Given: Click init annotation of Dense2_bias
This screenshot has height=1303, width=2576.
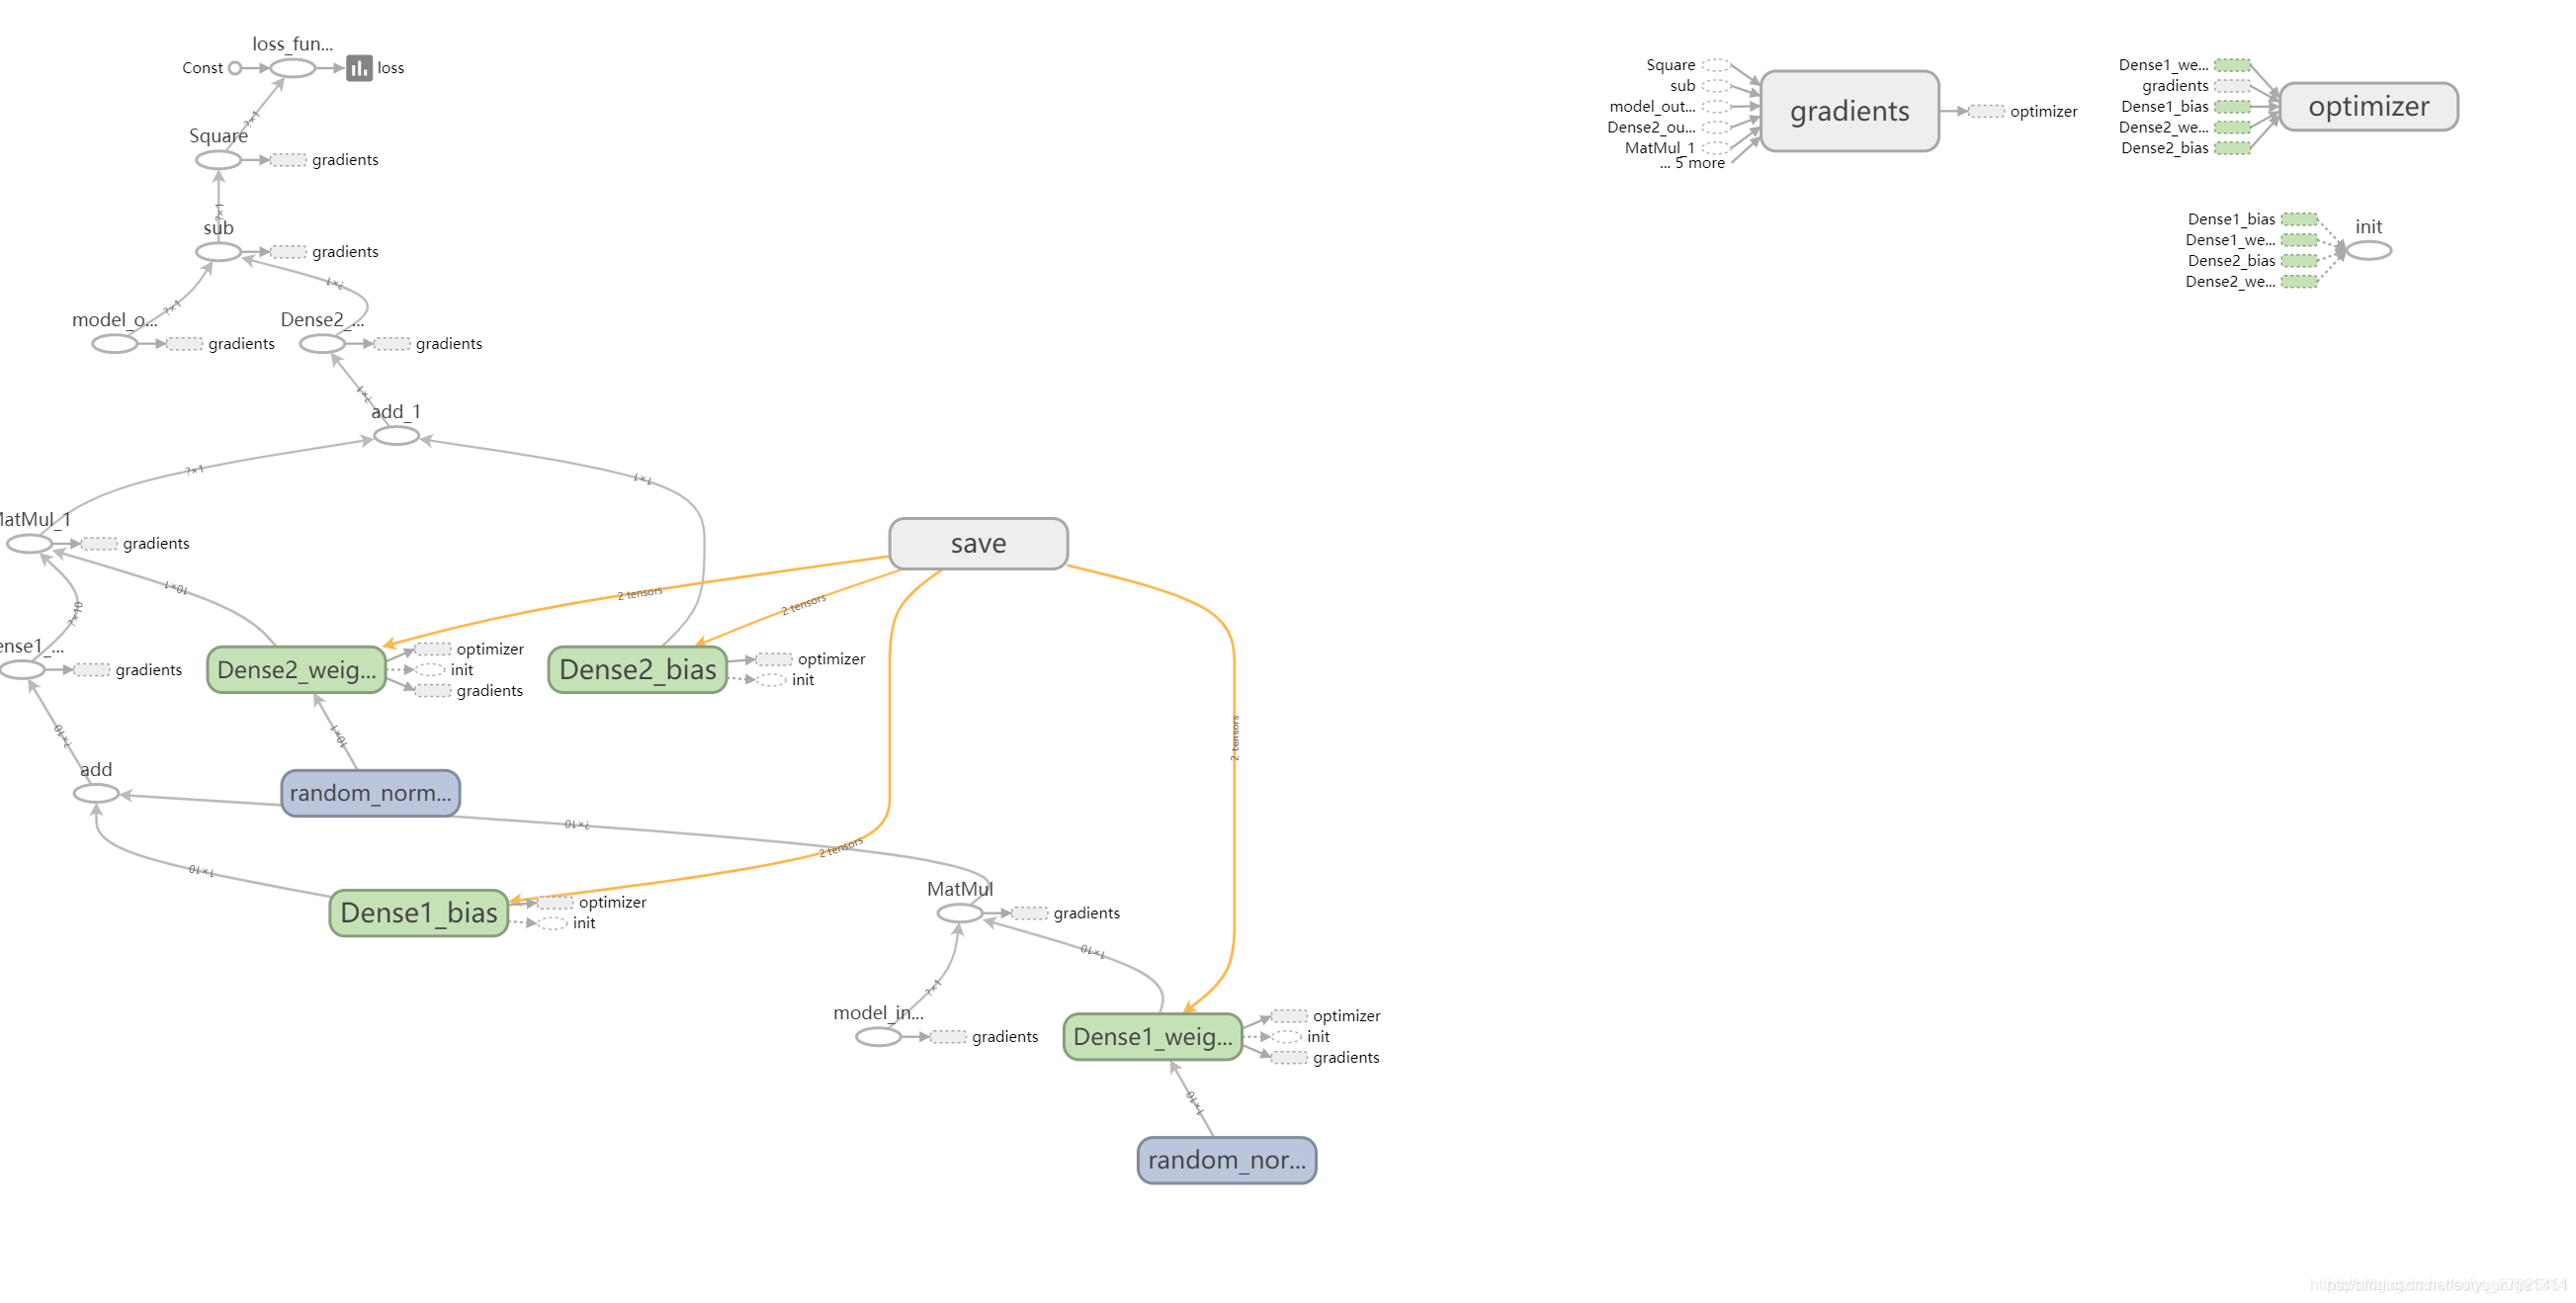Looking at the screenshot, I should pyautogui.click(x=787, y=680).
